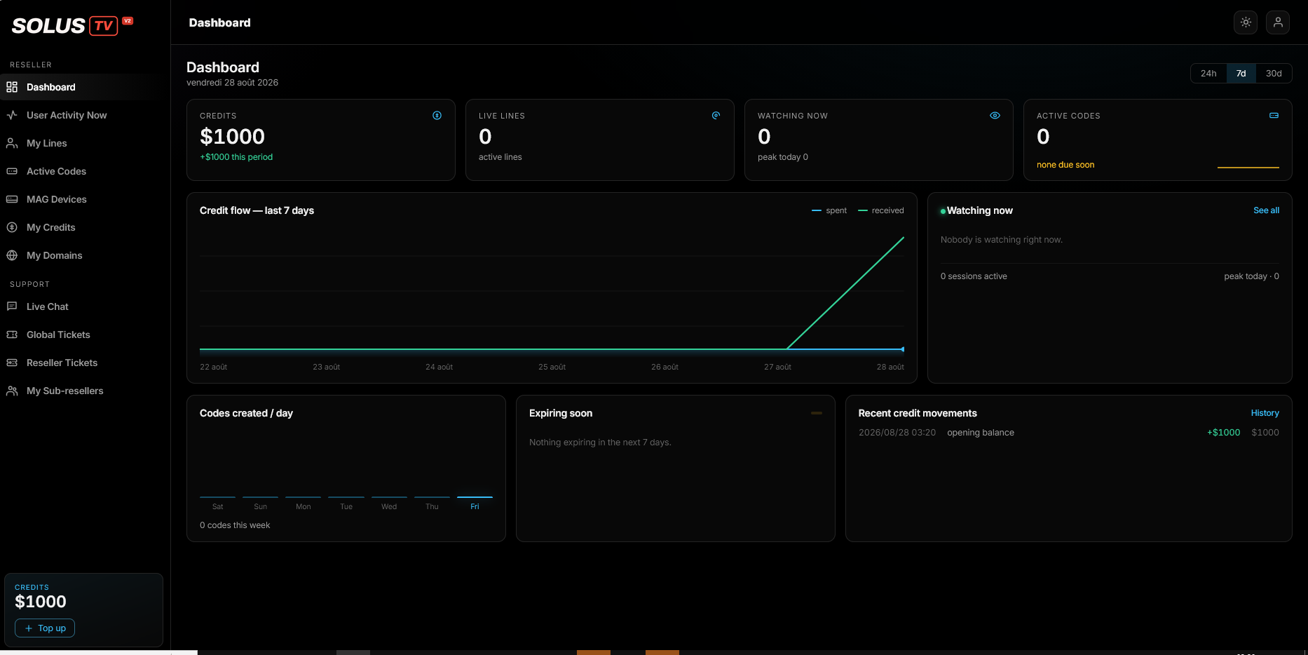
Task: Click the 2026/08/28 03:20 timestamp
Action: point(897,433)
